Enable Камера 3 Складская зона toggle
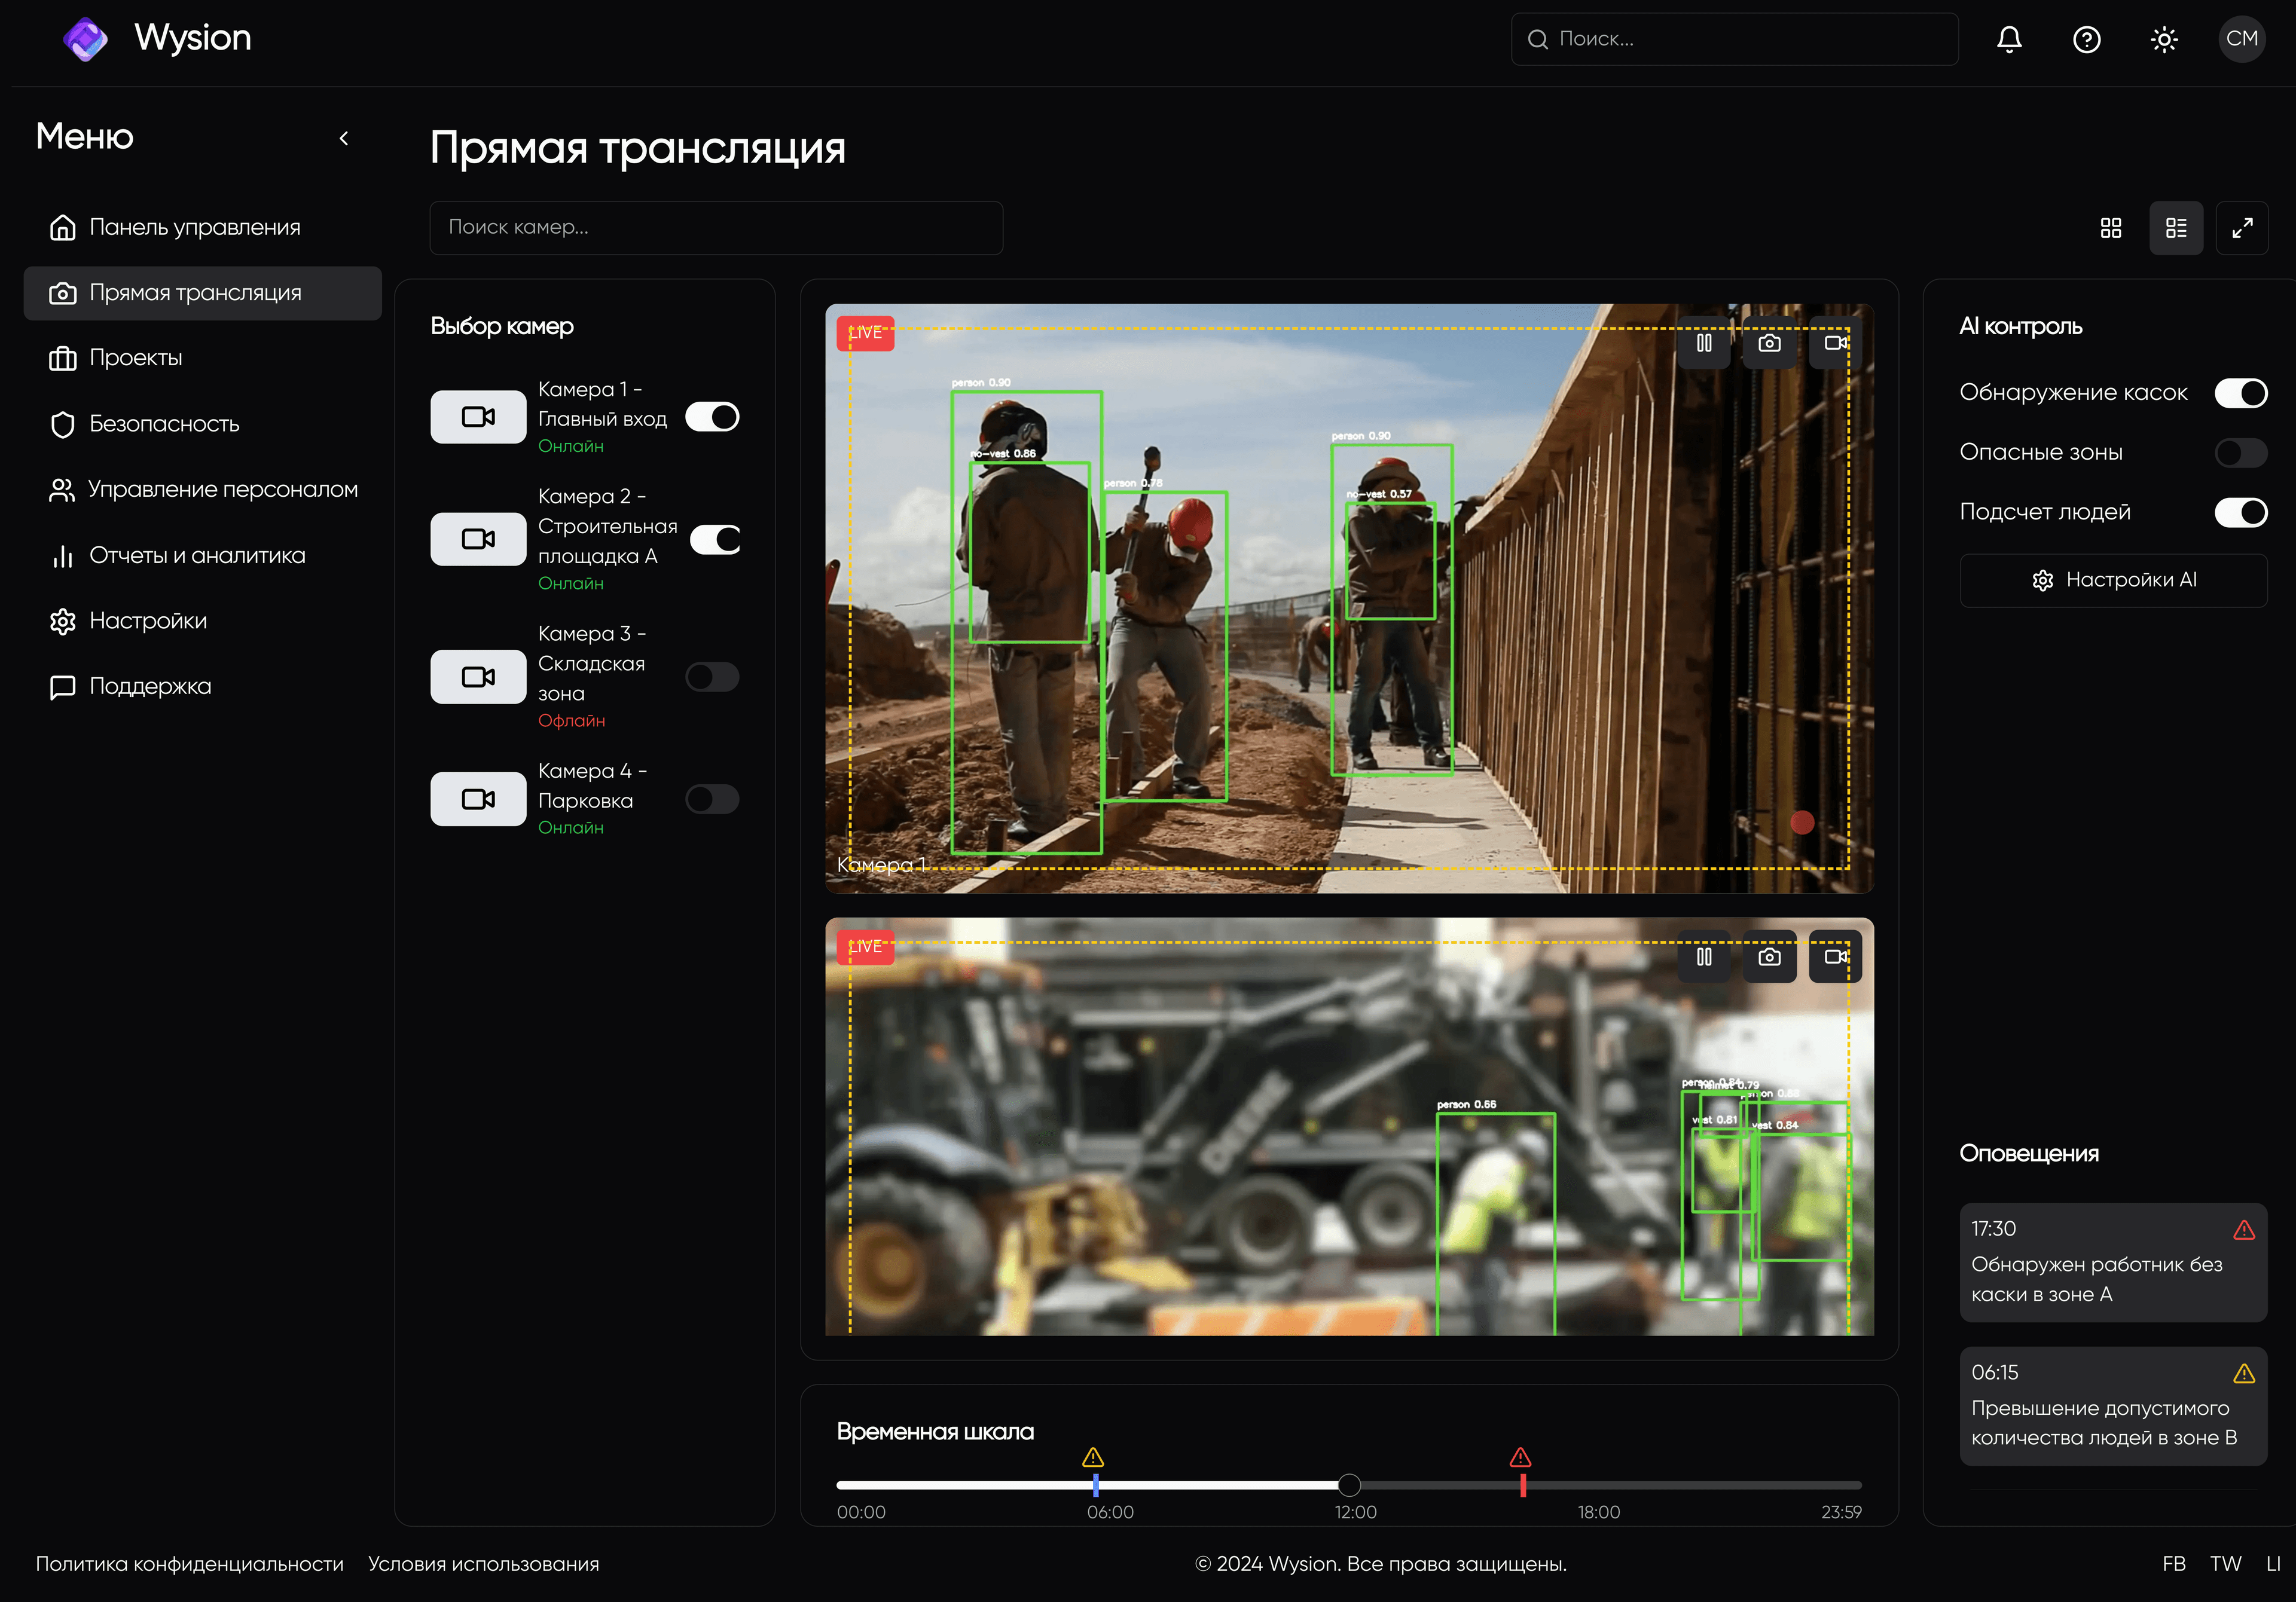Image resolution: width=2296 pixels, height=1602 pixels. [x=712, y=677]
